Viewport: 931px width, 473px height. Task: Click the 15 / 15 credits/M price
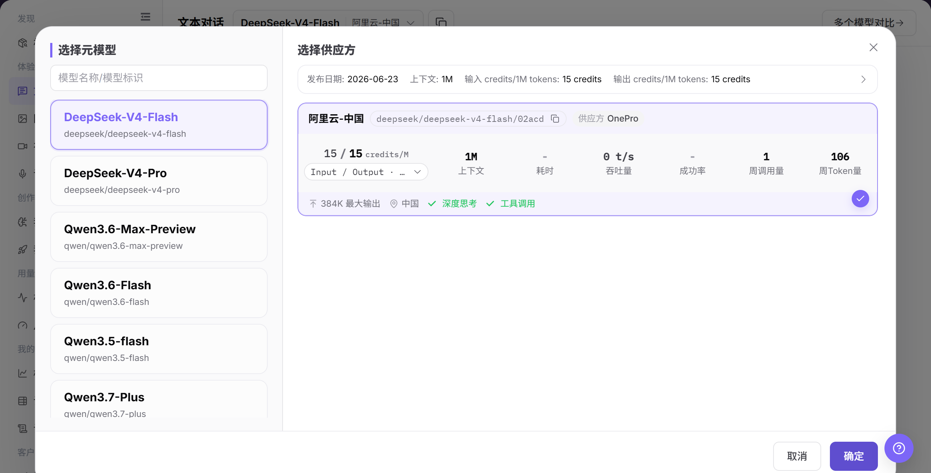click(366, 154)
